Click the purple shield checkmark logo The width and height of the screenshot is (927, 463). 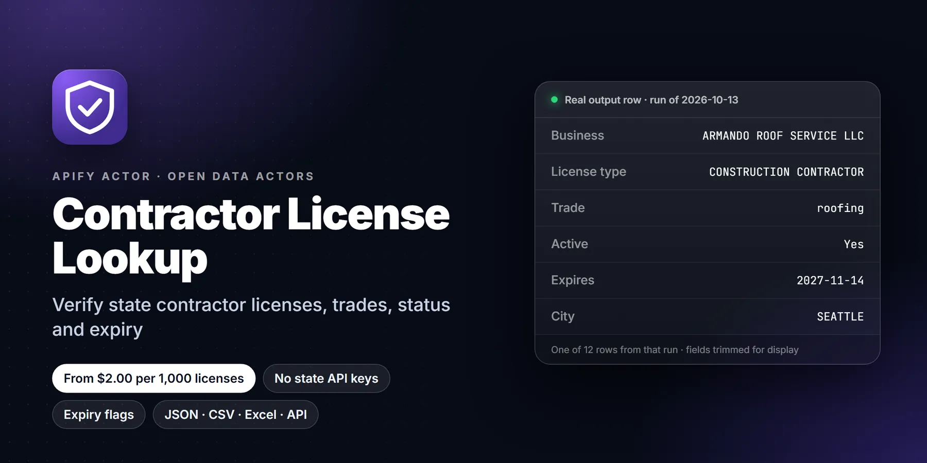pos(90,107)
